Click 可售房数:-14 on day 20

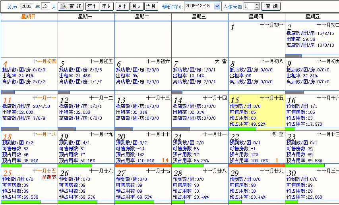coord(130,149)
